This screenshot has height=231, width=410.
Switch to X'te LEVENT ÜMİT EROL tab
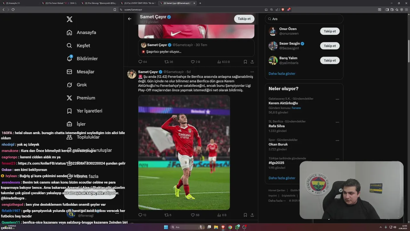(x=138, y=3)
